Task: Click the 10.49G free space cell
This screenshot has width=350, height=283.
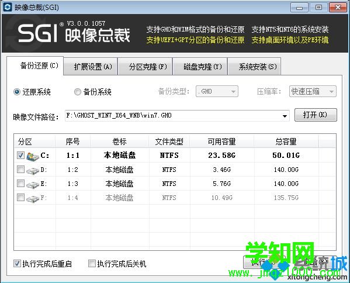Action: pos(222,198)
